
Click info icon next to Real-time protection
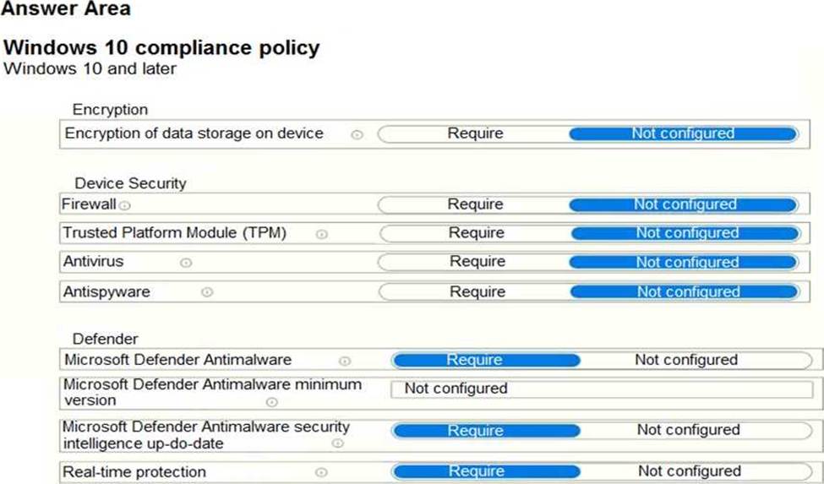pos(320,472)
